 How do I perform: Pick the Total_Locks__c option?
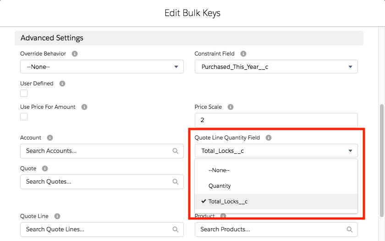point(228,202)
